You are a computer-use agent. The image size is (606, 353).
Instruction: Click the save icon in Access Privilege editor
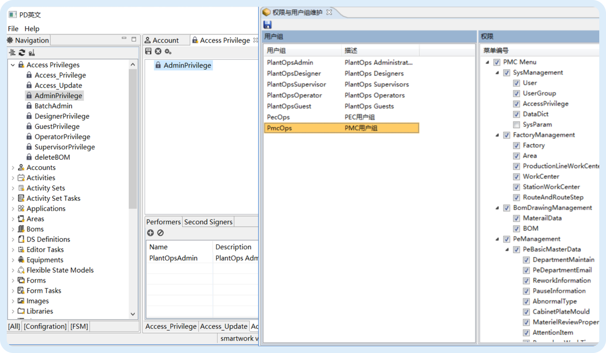point(148,51)
